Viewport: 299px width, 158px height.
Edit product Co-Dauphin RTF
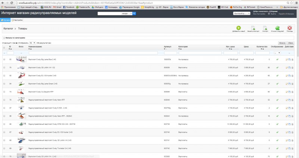point(287,92)
